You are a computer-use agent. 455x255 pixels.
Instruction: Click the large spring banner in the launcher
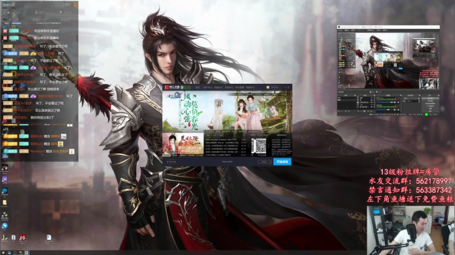(x=227, y=112)
